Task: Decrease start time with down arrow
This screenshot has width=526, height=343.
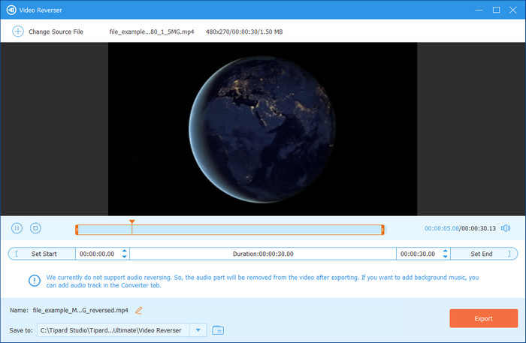Action: coord(125,257)
